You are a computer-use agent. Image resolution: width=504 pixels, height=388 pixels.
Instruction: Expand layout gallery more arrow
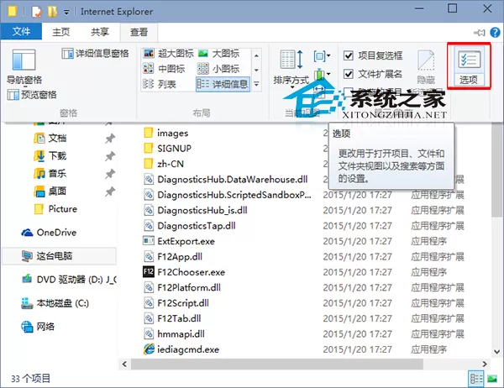pos(256,84)
